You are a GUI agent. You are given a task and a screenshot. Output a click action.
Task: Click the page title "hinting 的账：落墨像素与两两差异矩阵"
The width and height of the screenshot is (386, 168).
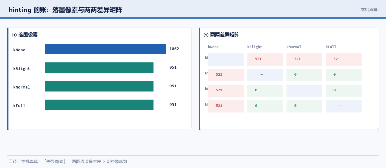pyautogui.click(x=65, y=10)
